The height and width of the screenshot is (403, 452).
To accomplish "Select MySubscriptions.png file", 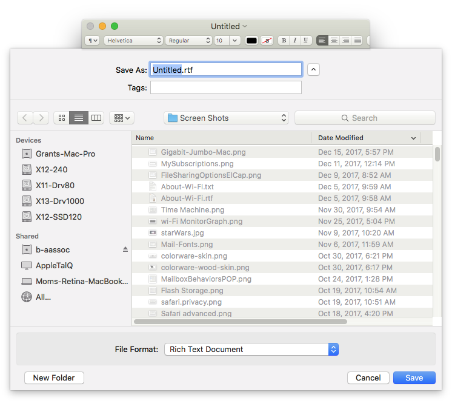I will pos(282,164).
